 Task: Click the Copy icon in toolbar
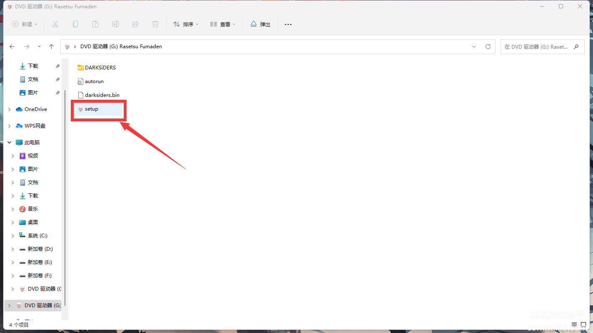coord(75,24)
